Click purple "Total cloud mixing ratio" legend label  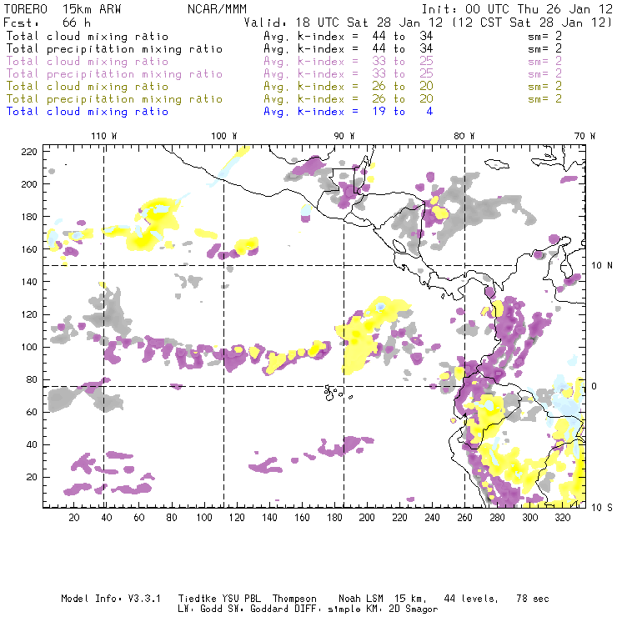(x=88, y=62)
